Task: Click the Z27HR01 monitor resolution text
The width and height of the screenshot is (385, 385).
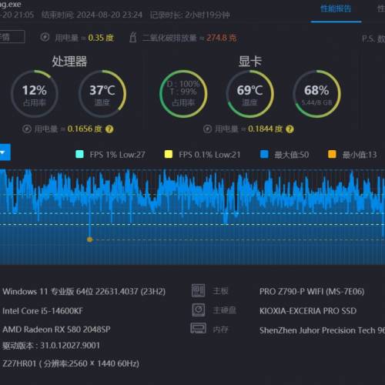Action: 71,363
